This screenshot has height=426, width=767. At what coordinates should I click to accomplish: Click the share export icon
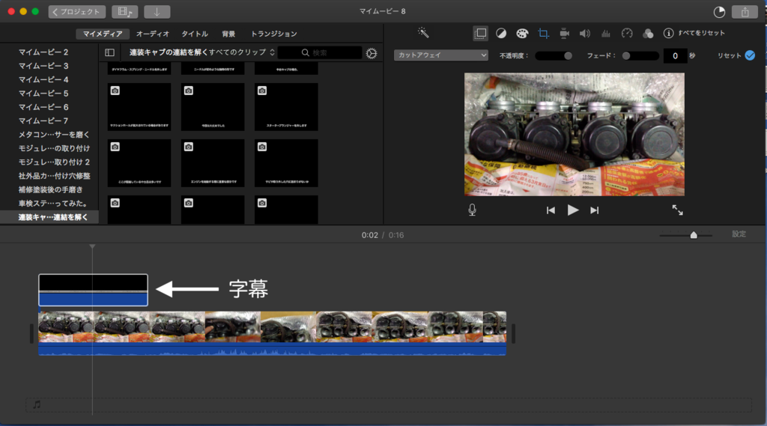[745, 12]
